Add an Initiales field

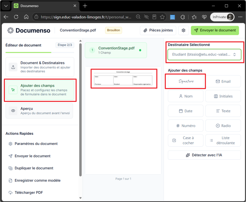coord(223,96)
